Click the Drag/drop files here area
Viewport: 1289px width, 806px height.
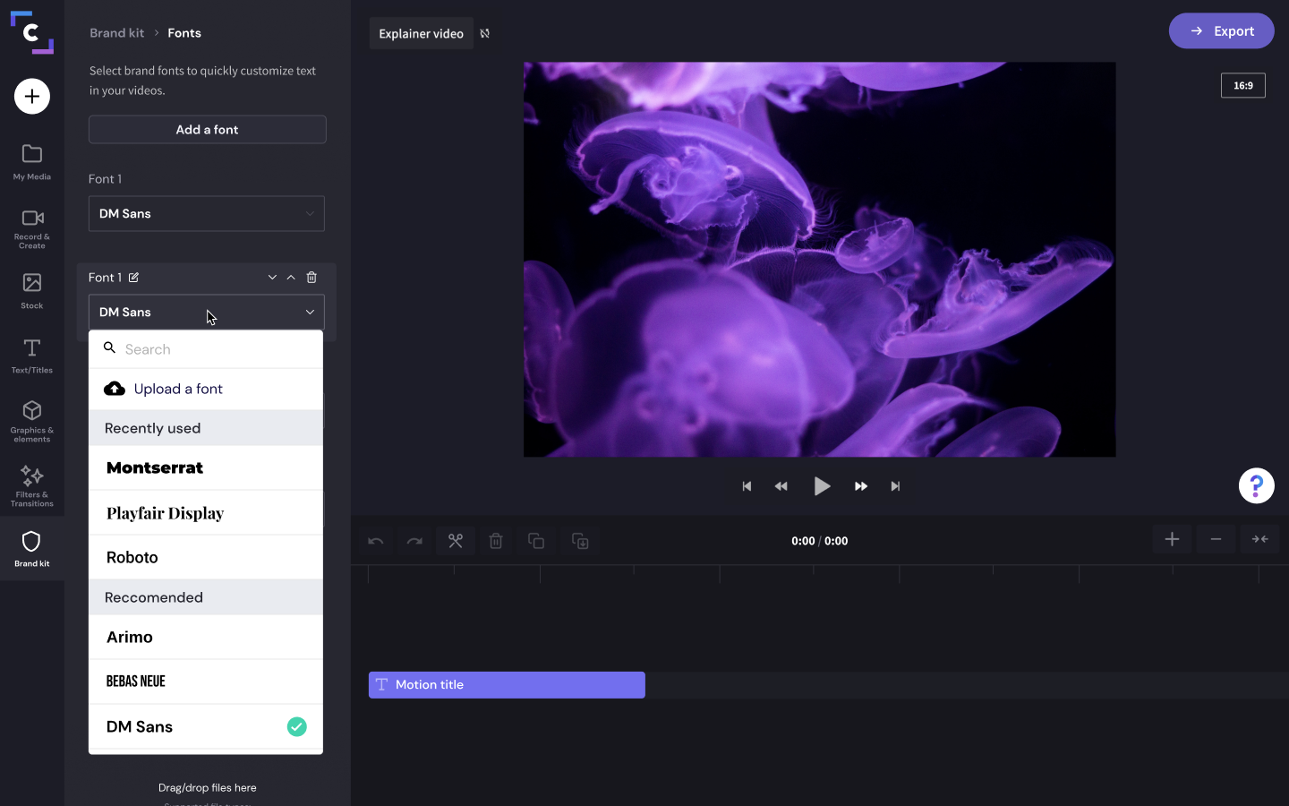(208, 788)
